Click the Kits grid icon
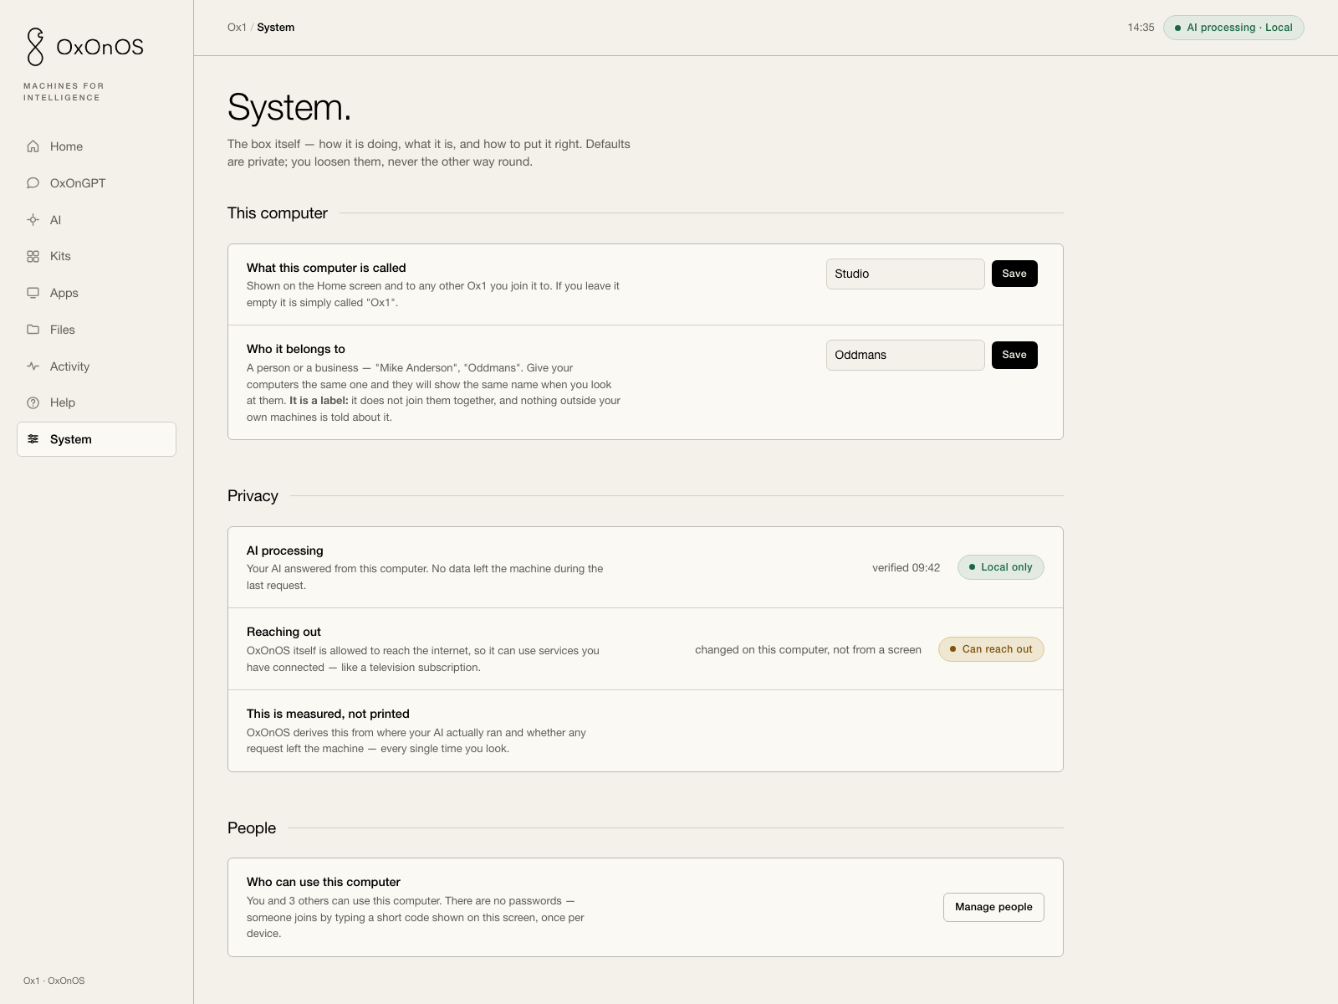This screenshot has width=1338, height=1004. 33,257
